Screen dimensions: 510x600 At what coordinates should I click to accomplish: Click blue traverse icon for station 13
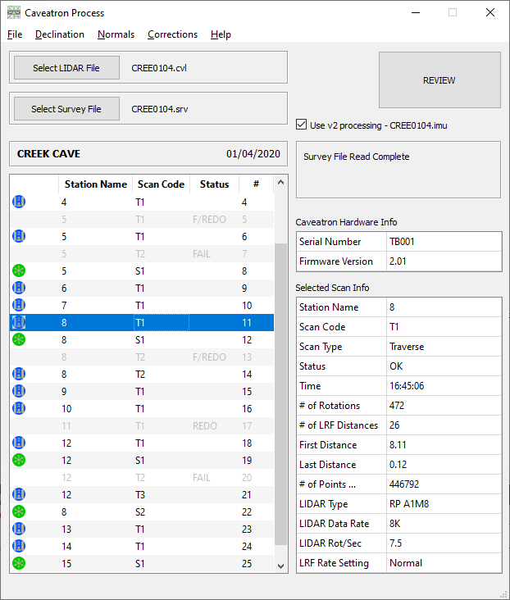click(x=19, y=529)
